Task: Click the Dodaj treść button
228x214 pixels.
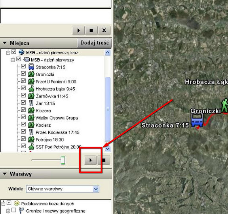Action: coord(95,43)
